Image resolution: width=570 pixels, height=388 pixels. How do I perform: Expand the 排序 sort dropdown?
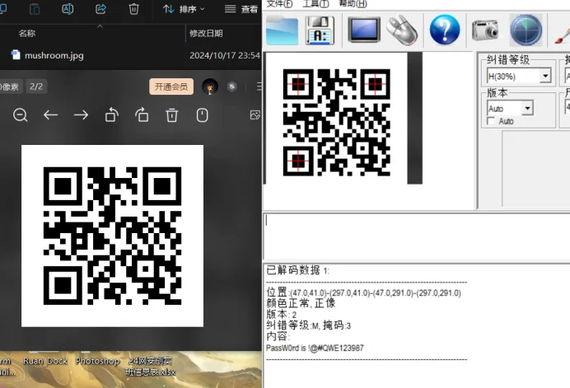[185, 9]
